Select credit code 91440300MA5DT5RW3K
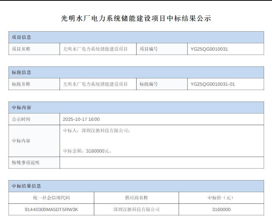 [51, 210]
